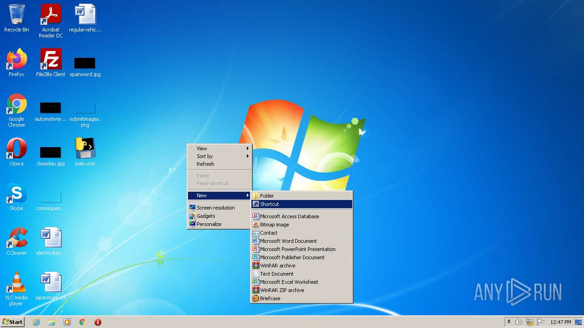This screenshot has height=328, width=584.
Task: Select the closedau.jpg file icon
Action: (51, 156)
